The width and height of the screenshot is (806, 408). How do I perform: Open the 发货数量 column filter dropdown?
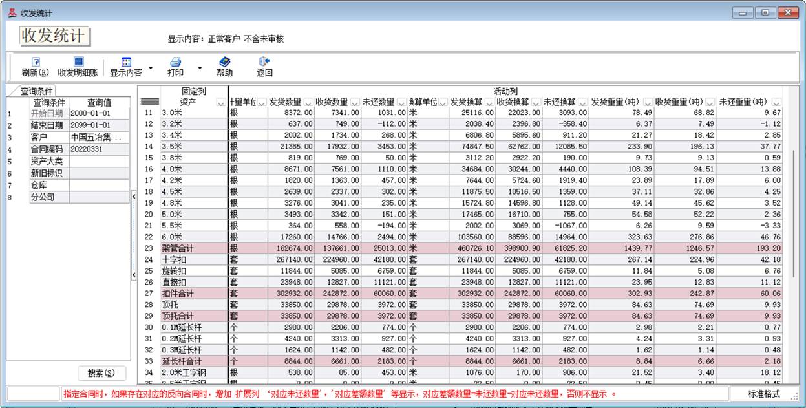[308, 102]
